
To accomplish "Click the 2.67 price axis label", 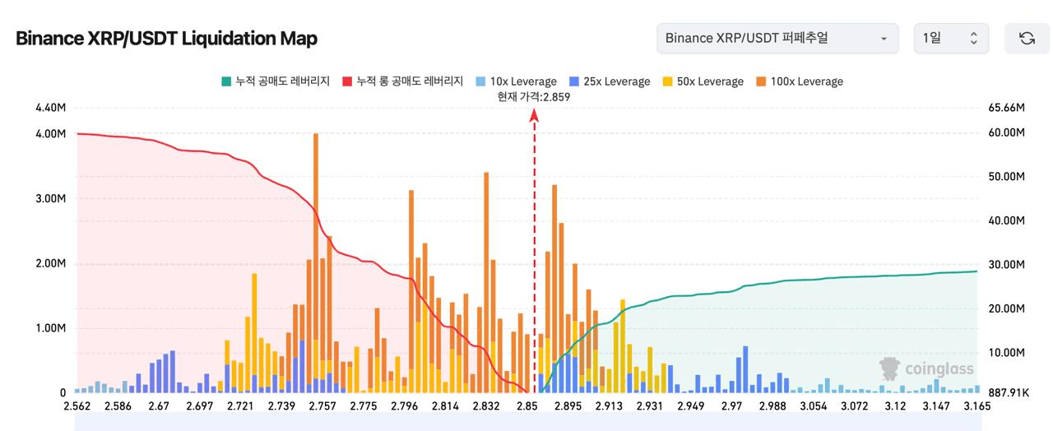I will [158, 406].
